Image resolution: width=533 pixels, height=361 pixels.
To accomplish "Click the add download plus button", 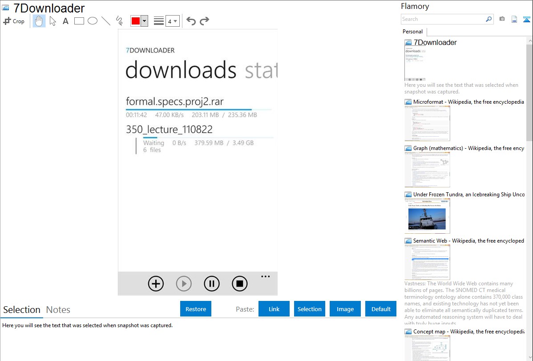I will click(x=156, y=284).
